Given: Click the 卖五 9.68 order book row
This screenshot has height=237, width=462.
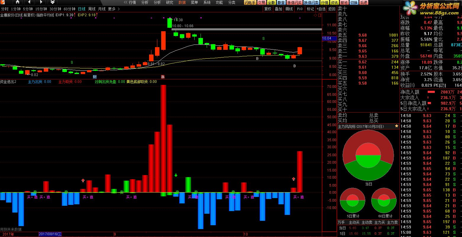Looking at the screenshot, I should click(368, 35).
